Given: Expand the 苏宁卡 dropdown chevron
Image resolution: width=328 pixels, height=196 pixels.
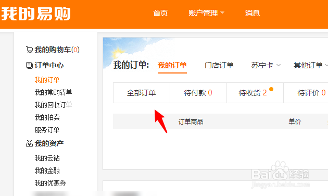Looking at the screenshot, I should pyautogui.click(x=279, y=65).
